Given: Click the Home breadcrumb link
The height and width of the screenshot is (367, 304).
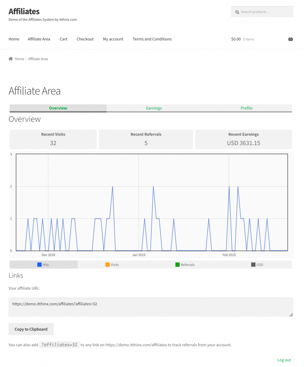Looking at the screenshot, I should [19, 59].
